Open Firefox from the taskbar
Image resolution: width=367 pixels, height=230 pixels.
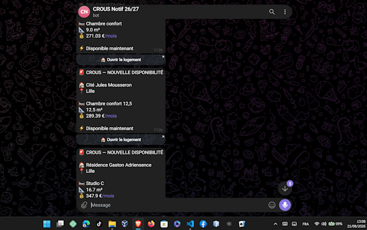tap(151, 224)
